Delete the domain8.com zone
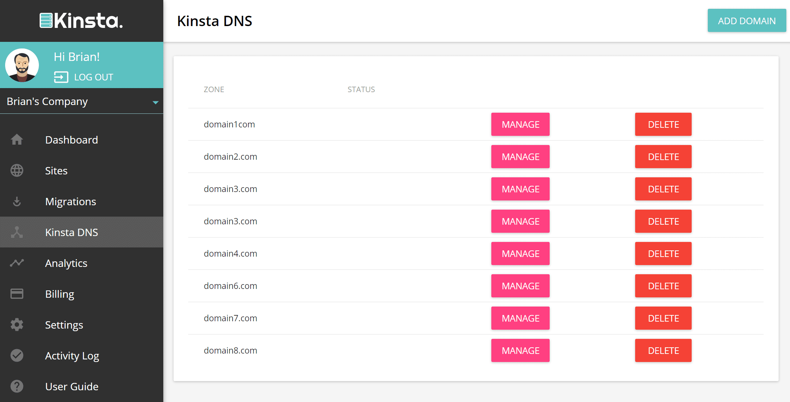 [663, 350]
